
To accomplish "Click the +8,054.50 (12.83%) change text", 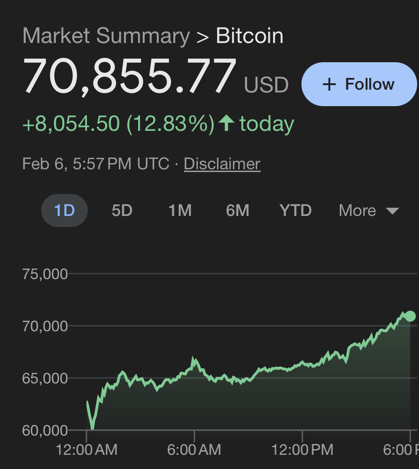I will point(118,124).
